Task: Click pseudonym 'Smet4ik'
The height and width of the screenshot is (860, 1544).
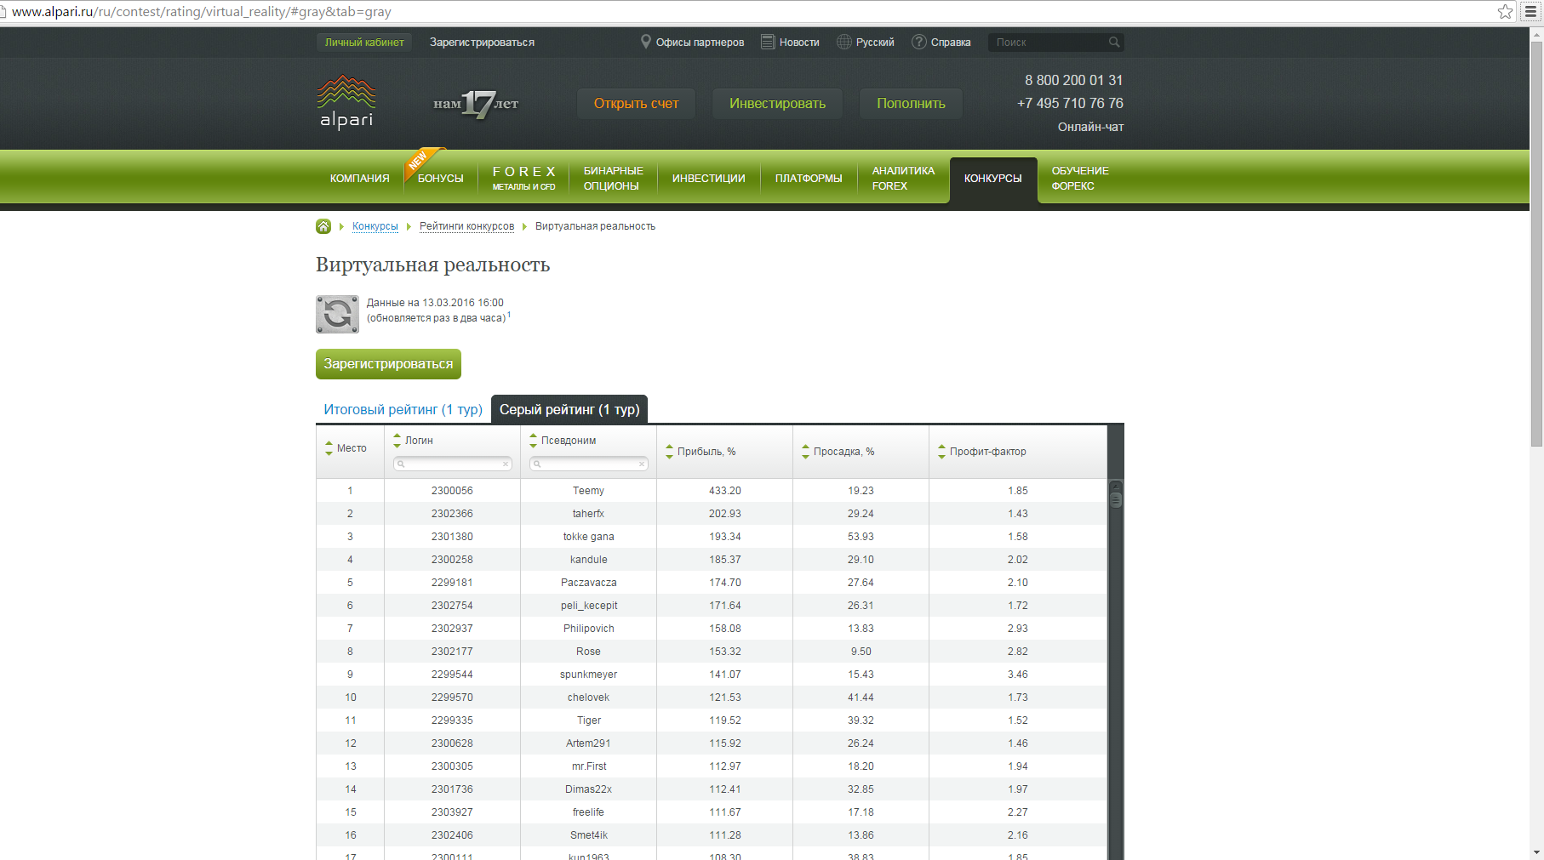Action: pyautogui.click(x=588, y=835)
